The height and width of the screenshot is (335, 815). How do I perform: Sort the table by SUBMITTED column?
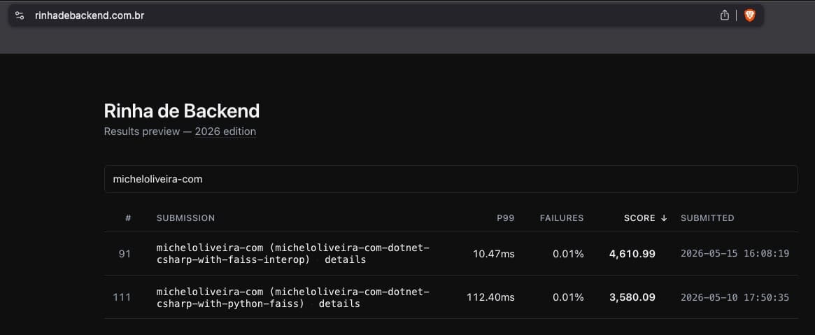click(707, 218)
